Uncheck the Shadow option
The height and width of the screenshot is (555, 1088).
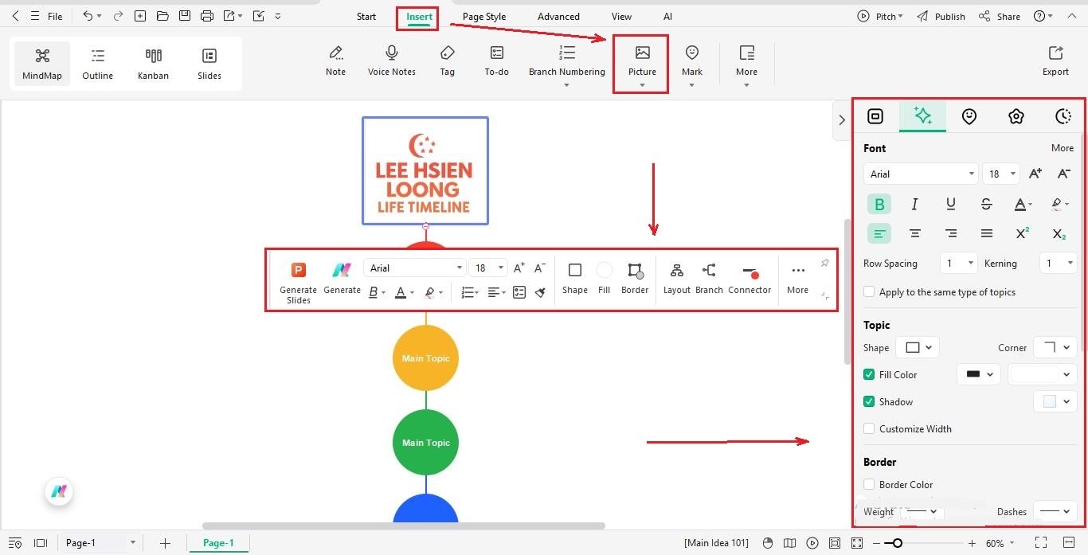(869, 401)
